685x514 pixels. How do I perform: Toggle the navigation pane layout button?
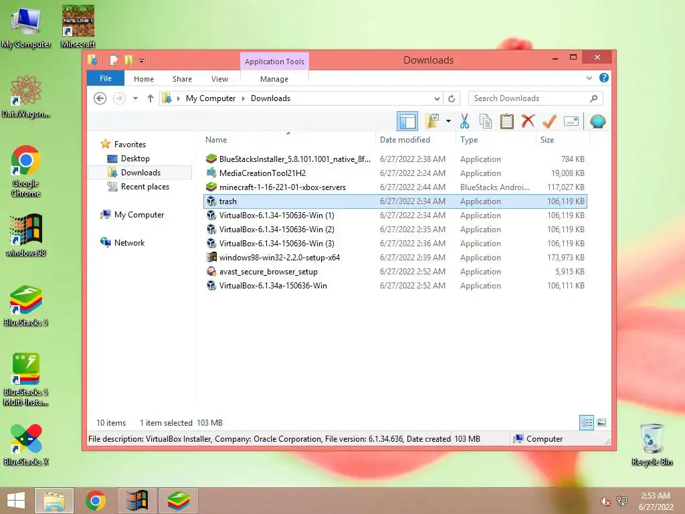point(407,121)
